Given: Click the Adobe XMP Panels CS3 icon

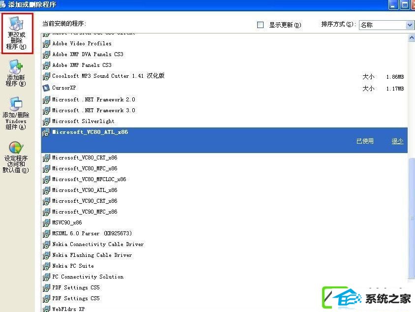Looking at the screenshot, I should tap(46, 65).
